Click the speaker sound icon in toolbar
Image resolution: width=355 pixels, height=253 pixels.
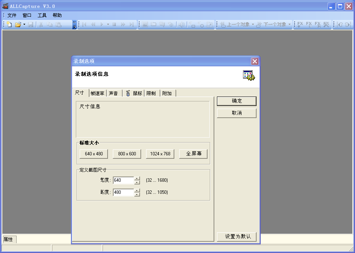(181, 25)
